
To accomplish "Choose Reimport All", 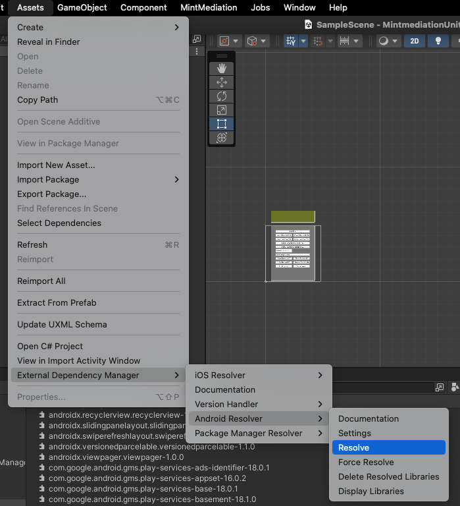I will pyautogui.click(x=98, y=281).
